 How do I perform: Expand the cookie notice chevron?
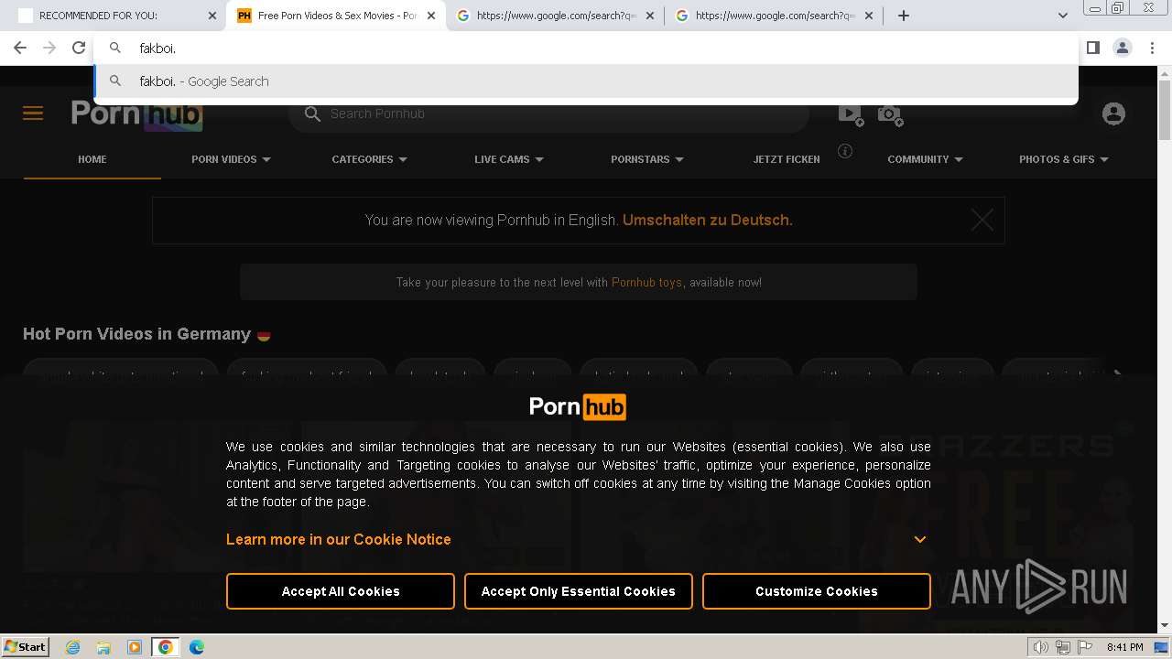920,539
